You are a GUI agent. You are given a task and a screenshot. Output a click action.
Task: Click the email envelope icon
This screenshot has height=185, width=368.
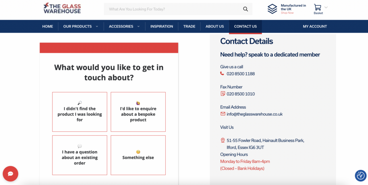point(222,114)
